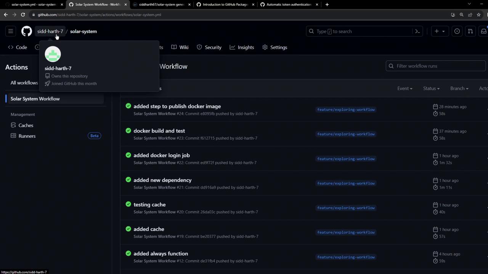Switch to 'Automatic token authentication' browser tab
The height and width of the screenshot is (274, 488).
coord(289,5)
